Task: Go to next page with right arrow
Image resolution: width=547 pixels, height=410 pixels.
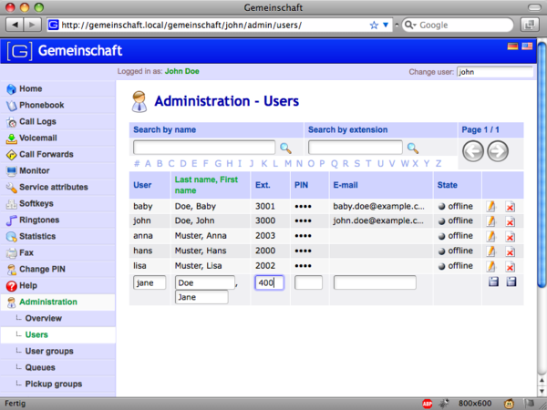Action: point(498,151)
